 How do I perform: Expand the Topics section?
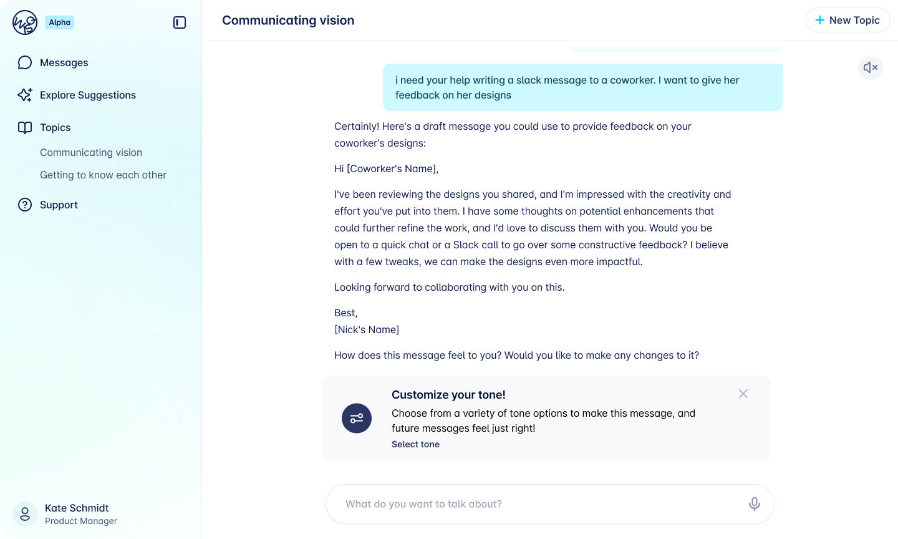55,127
